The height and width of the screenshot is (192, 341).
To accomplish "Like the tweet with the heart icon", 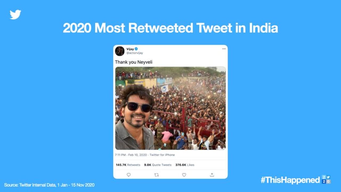I will 184,175.
